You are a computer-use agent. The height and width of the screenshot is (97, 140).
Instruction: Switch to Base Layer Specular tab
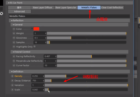tap(66, 7)
